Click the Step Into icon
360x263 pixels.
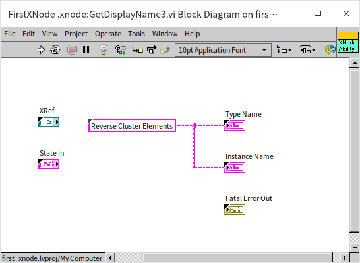click(x=138, y=50)
